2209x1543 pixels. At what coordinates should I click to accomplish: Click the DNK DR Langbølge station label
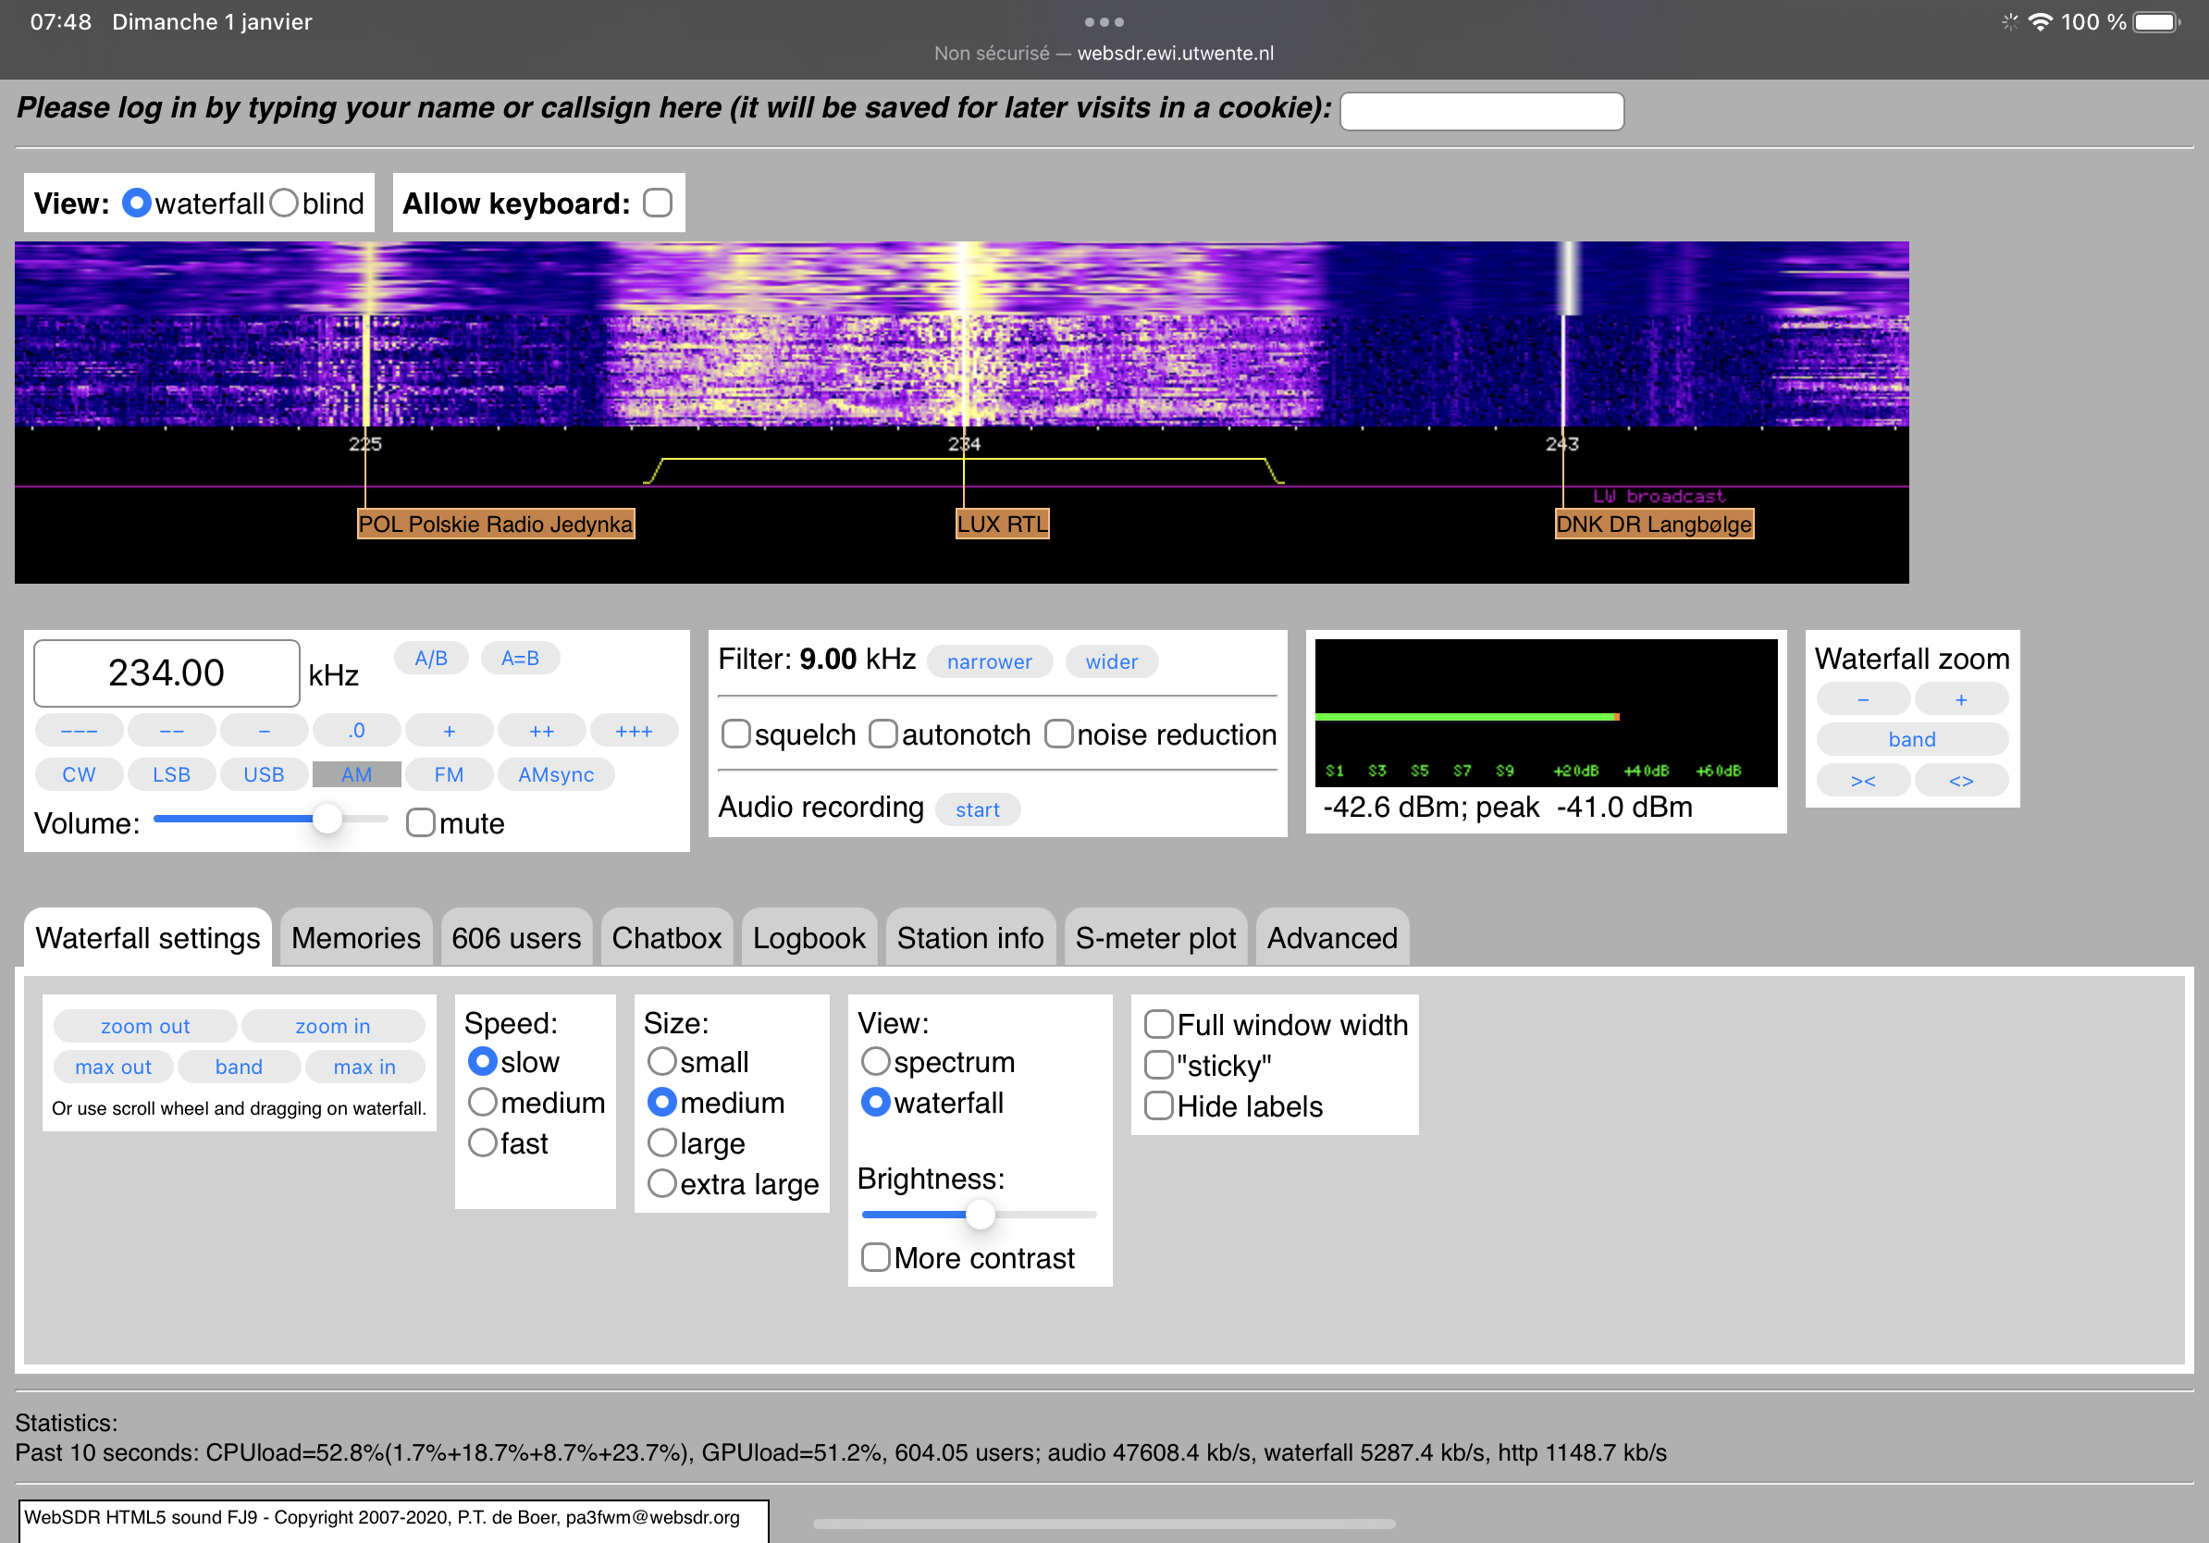coord(1653,525)
